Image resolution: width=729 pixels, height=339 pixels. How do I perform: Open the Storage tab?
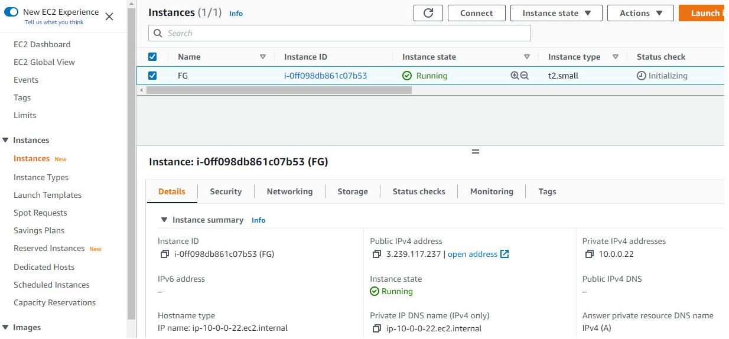click(353, 191)
